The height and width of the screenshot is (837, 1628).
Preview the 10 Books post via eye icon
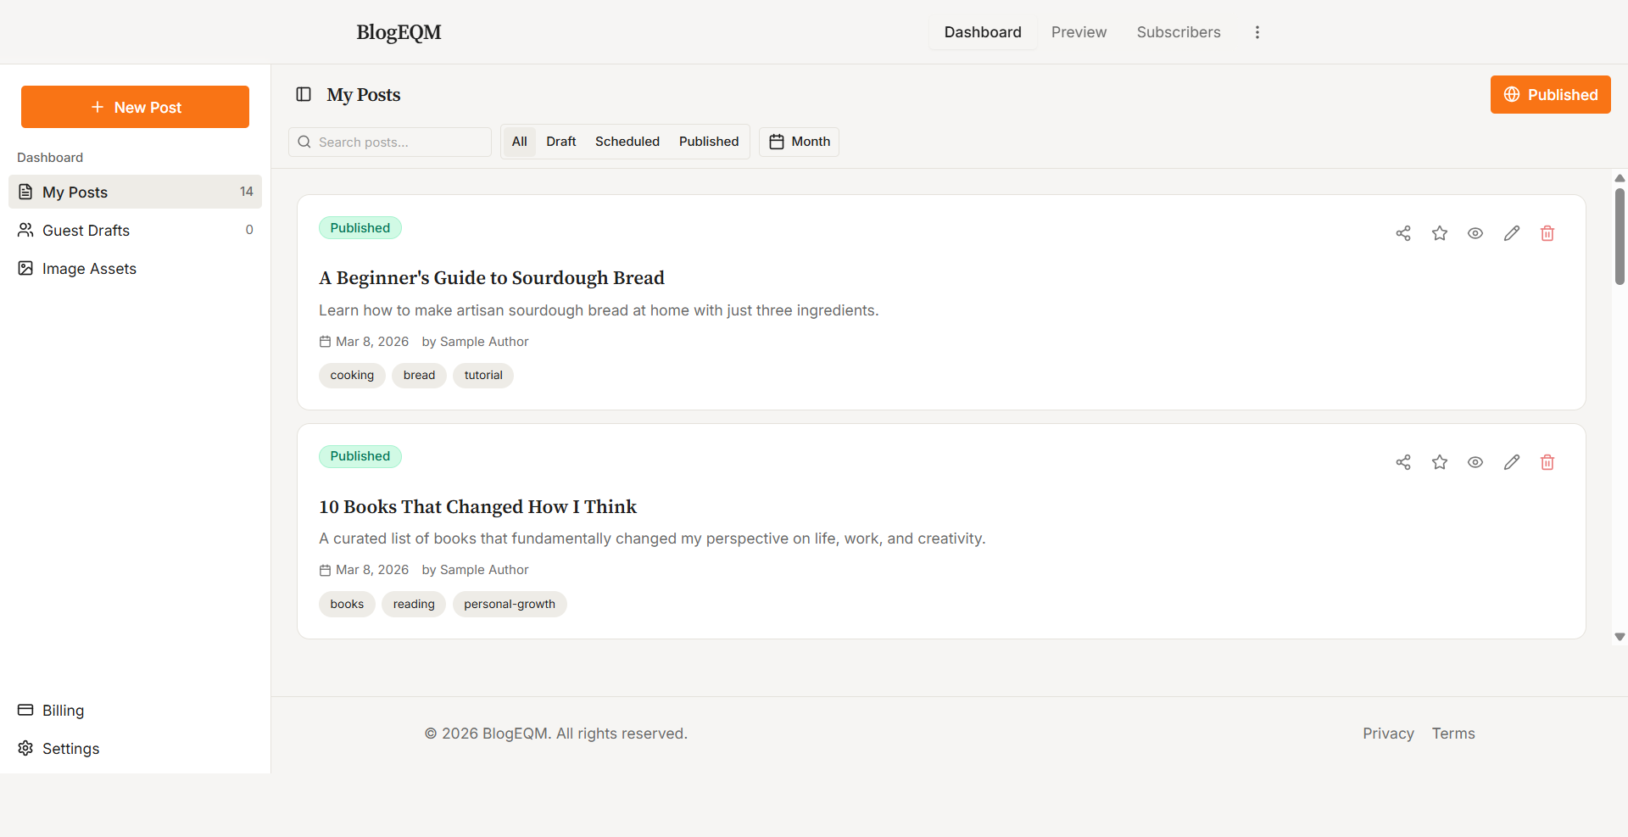[x=1475, y=462]
